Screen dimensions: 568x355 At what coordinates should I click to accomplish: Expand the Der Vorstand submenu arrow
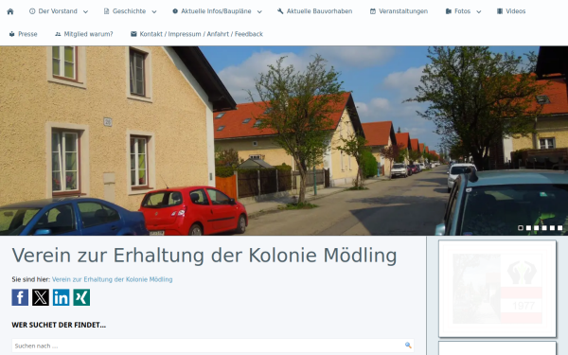click(x=85, y=11)
